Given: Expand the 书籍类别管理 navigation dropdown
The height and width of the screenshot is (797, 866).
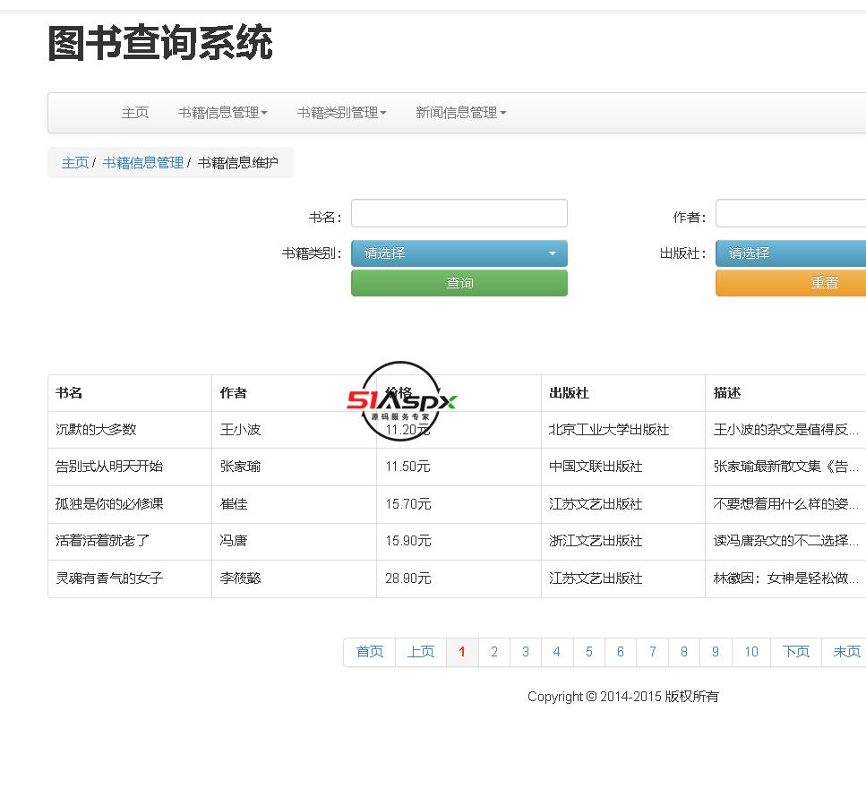Looking at the screenshot, I should coord(342,113).
